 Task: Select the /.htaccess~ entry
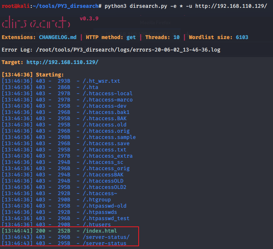100,194
